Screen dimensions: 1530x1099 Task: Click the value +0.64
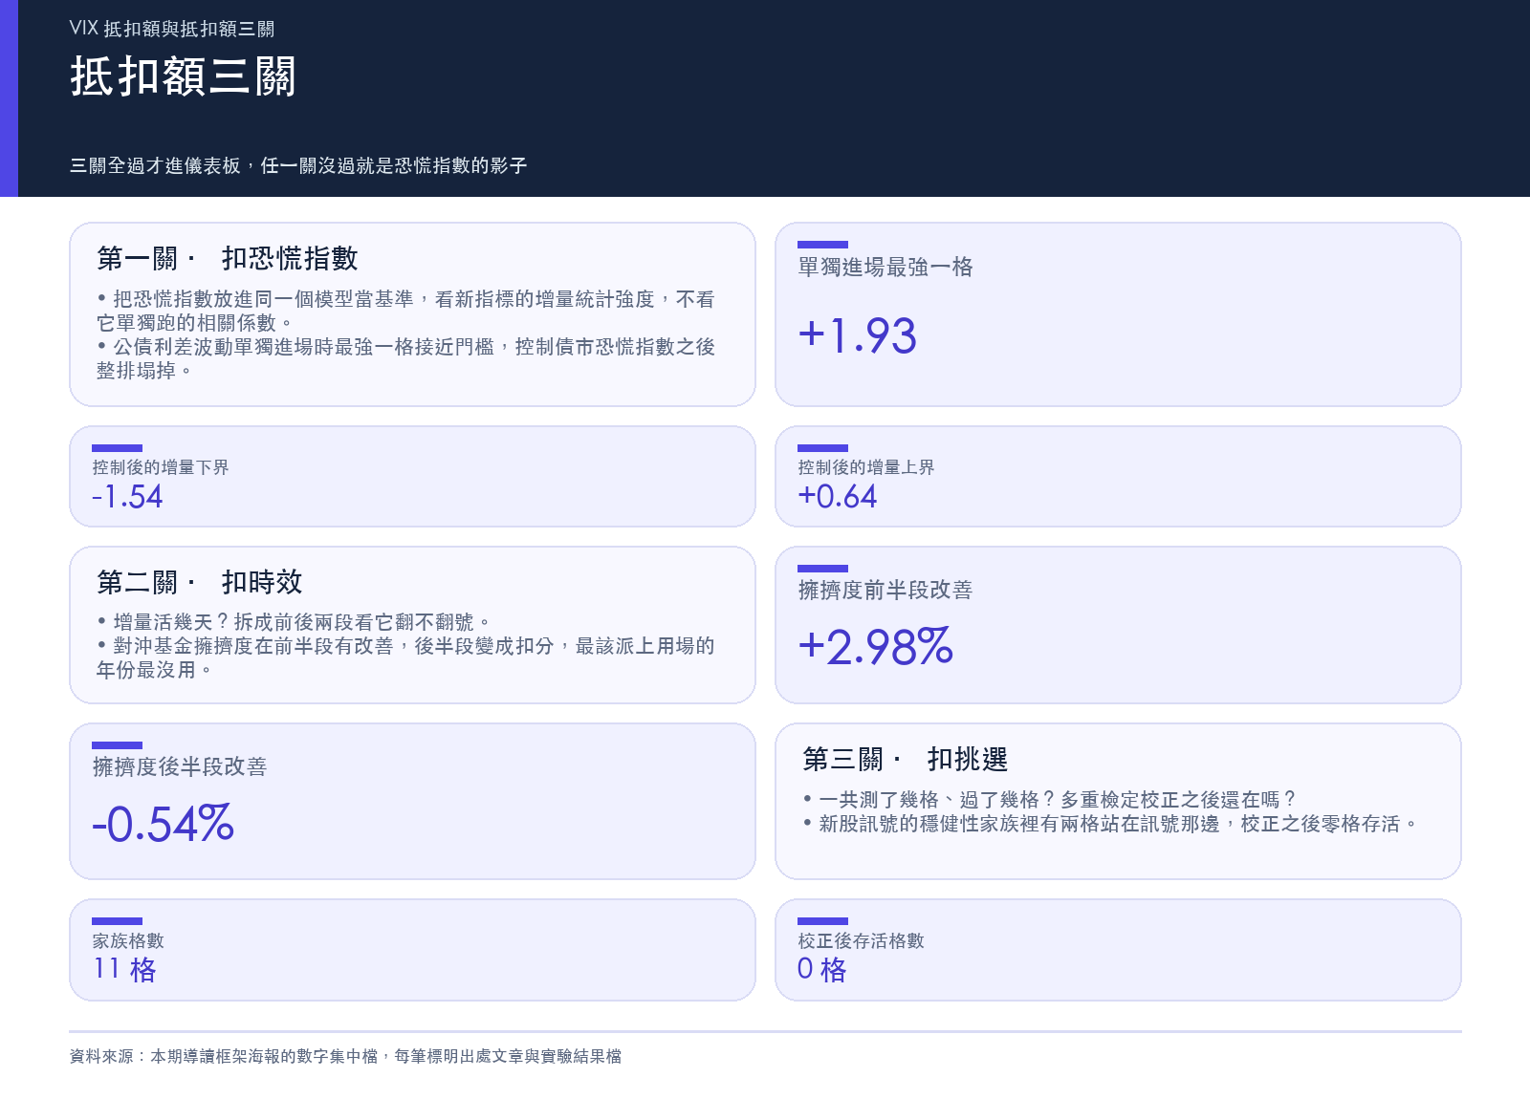pos(838,497)
